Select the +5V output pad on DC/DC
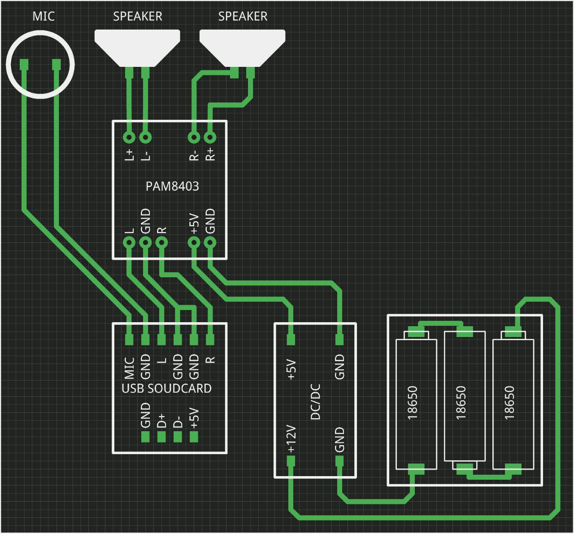Viewport: 574px width, 534px height. click(291, 340)
